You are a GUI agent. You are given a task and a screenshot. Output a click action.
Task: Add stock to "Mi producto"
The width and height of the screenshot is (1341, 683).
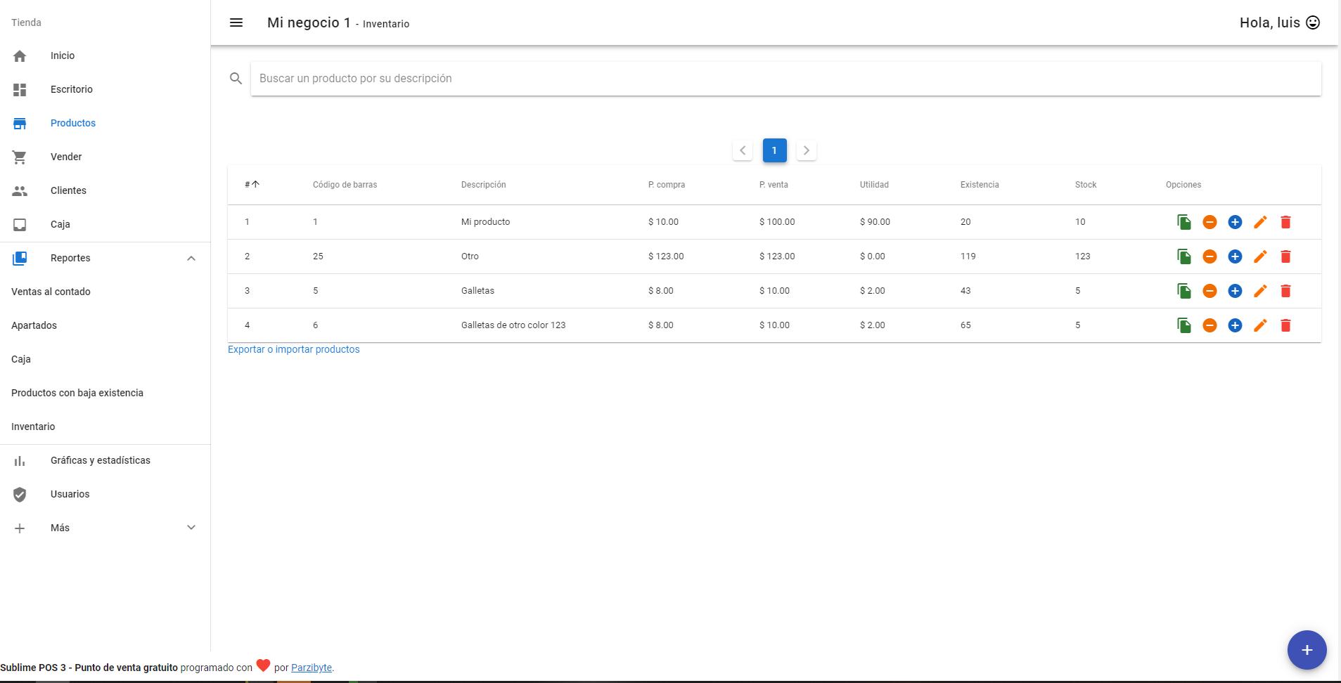[x=1235, y=222]
